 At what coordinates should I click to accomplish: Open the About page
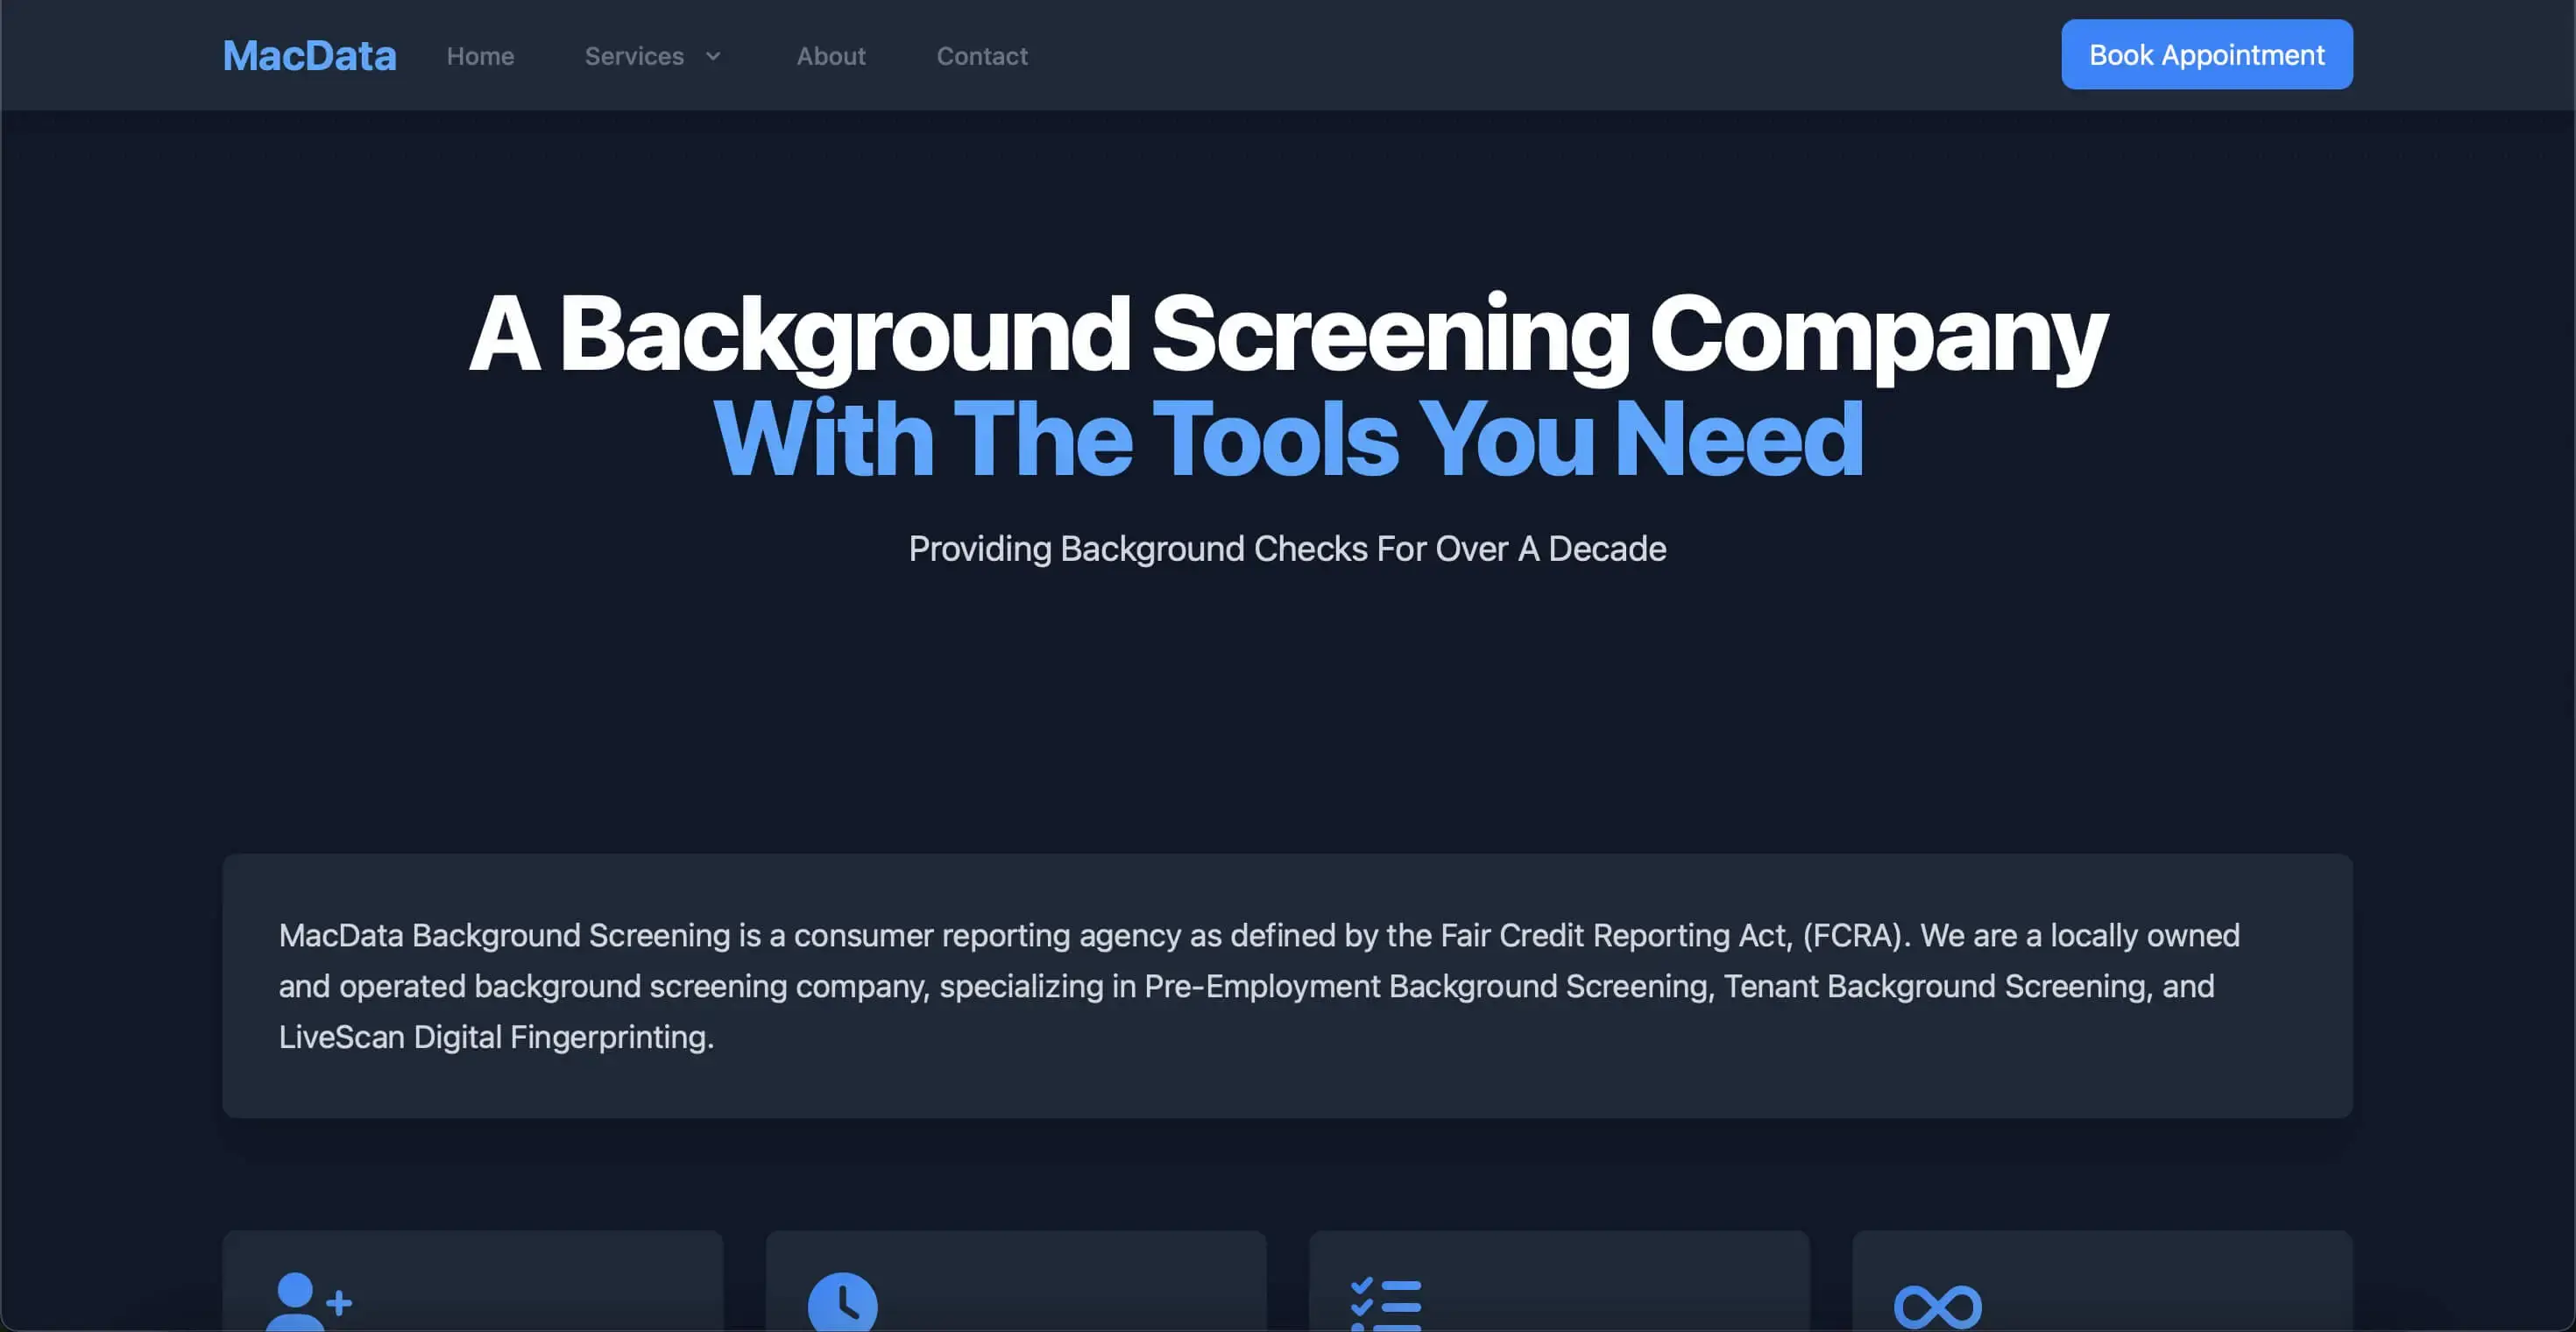coord(831,56)
